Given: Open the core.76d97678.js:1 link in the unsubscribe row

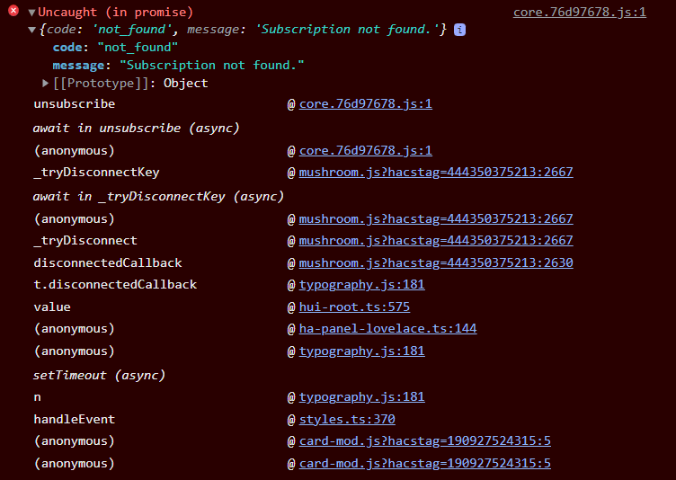Looking at the screenshot, I should (x=366, y=104).
